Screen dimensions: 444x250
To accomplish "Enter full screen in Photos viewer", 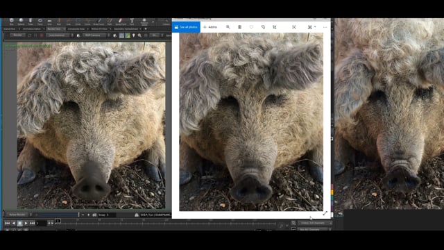I will point(325,213).
